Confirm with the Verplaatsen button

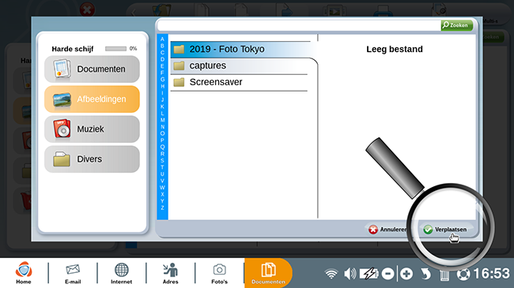coord(445,230)
